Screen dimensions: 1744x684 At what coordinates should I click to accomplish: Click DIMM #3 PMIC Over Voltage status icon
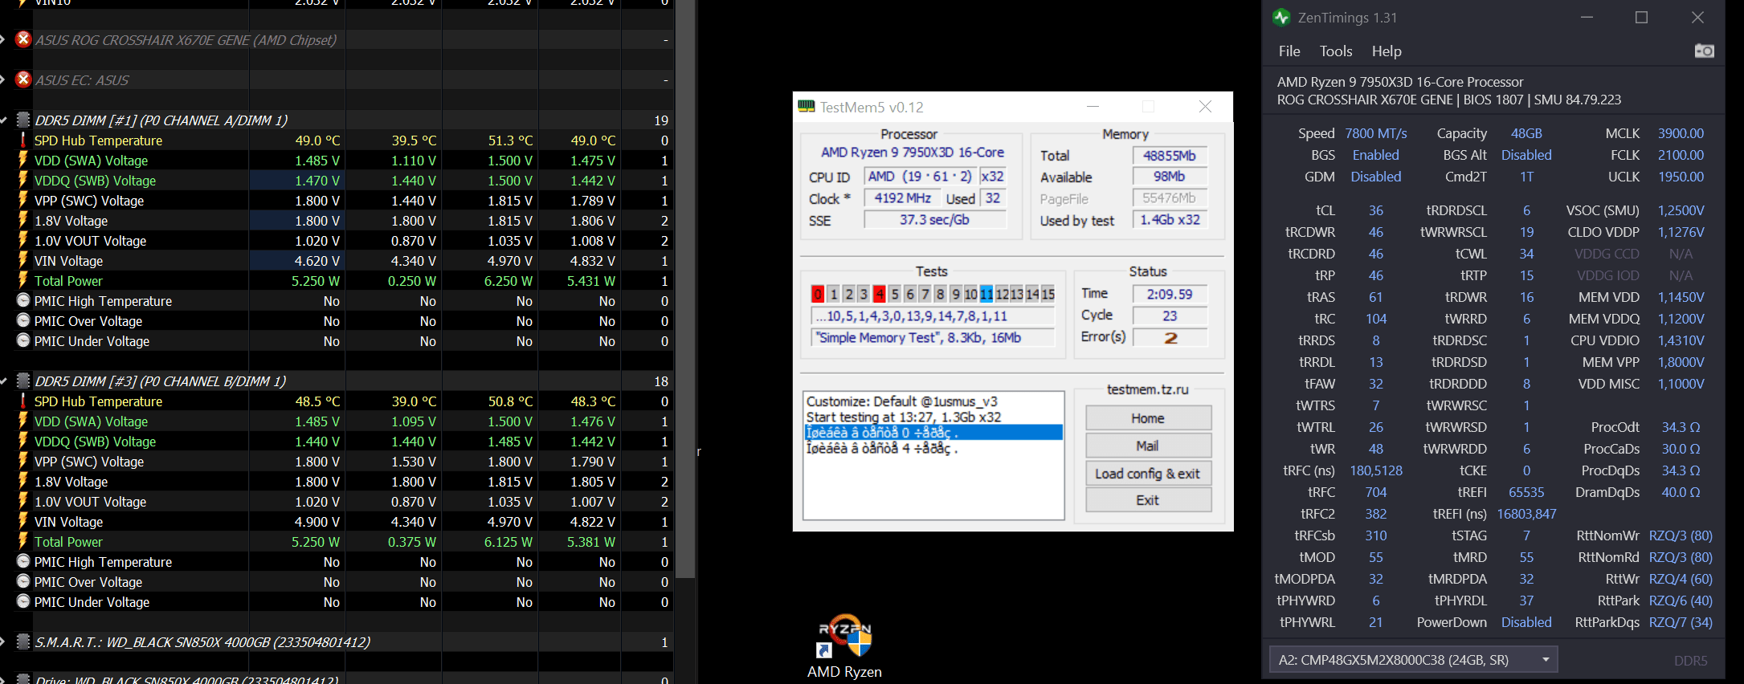(23, 581)
